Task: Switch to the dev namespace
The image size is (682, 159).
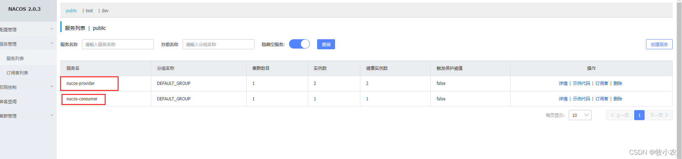Action: [105, 11]
